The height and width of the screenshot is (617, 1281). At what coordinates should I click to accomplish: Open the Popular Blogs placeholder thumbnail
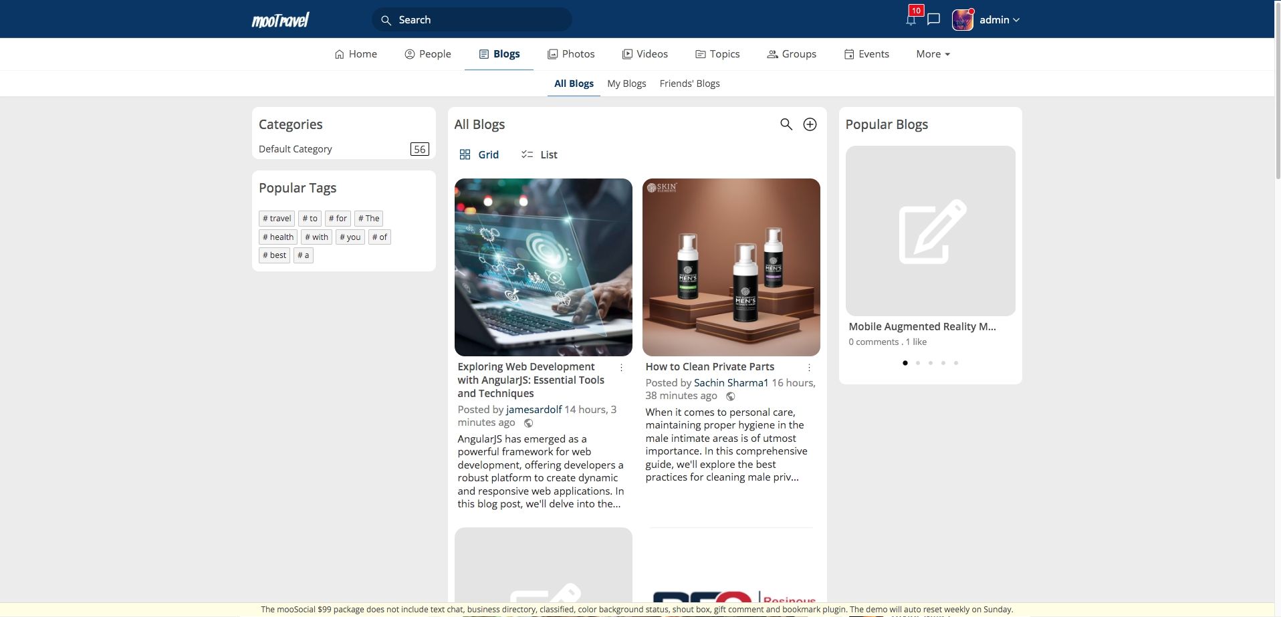930,231
